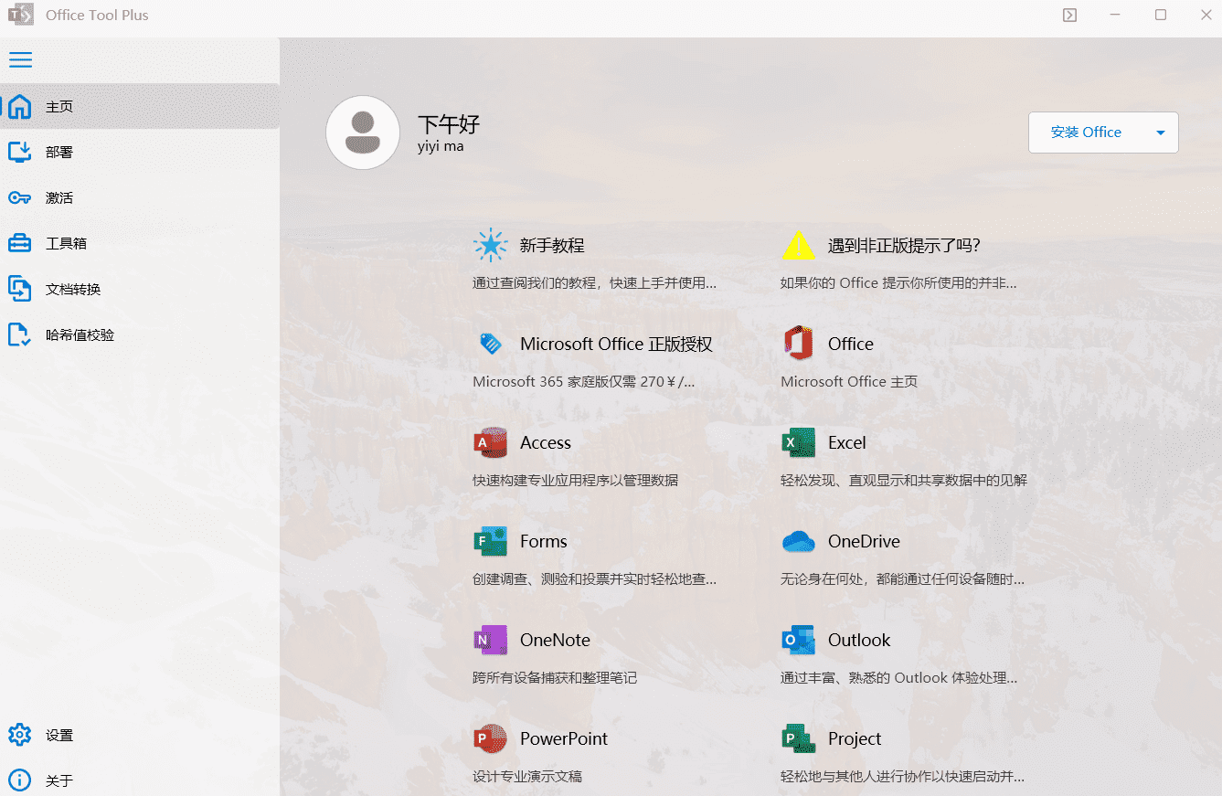Click the settings gear icon

tap(20, 735)
